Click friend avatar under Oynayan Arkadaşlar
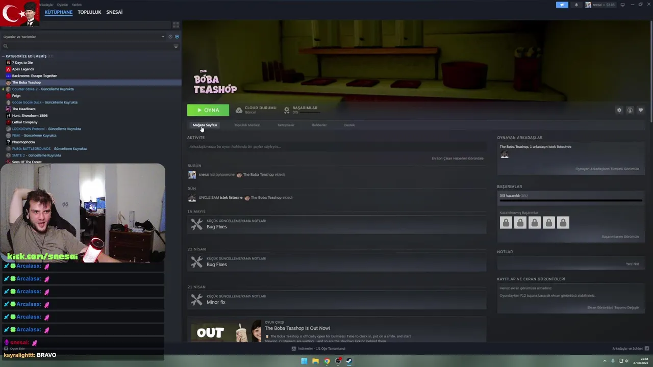 coord(505,155)
